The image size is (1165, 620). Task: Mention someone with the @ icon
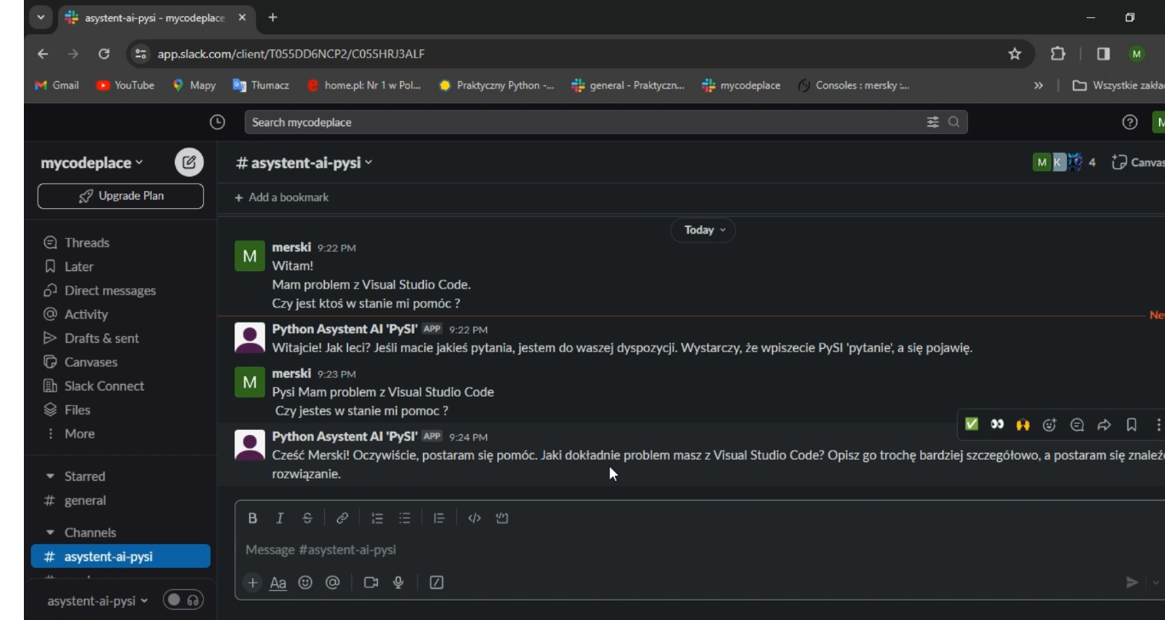coord(333,582)
